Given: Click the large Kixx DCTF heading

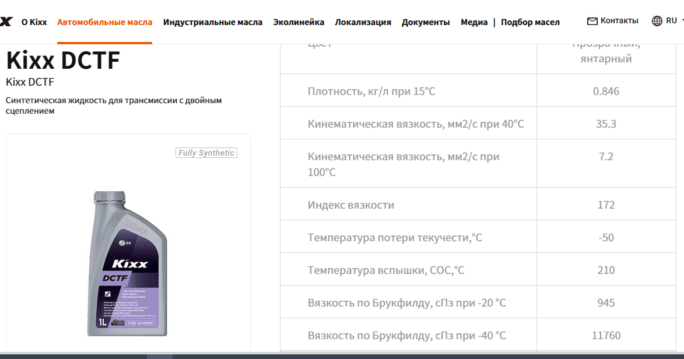Looking at the screenshot, I should (63, 60).
